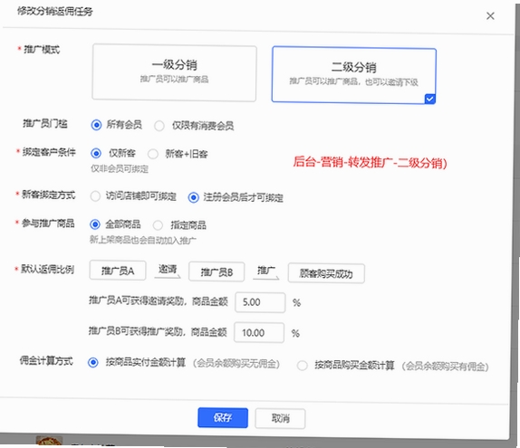The width and height of the screenshot is (520, 448).
Task: Click the 推广员B box
Action: pos(217,272)
